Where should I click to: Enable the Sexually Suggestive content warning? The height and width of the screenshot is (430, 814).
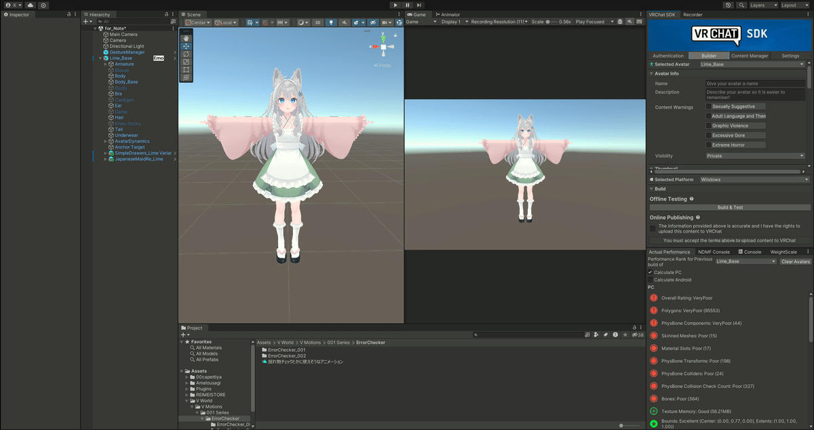(x=709, y=106)
